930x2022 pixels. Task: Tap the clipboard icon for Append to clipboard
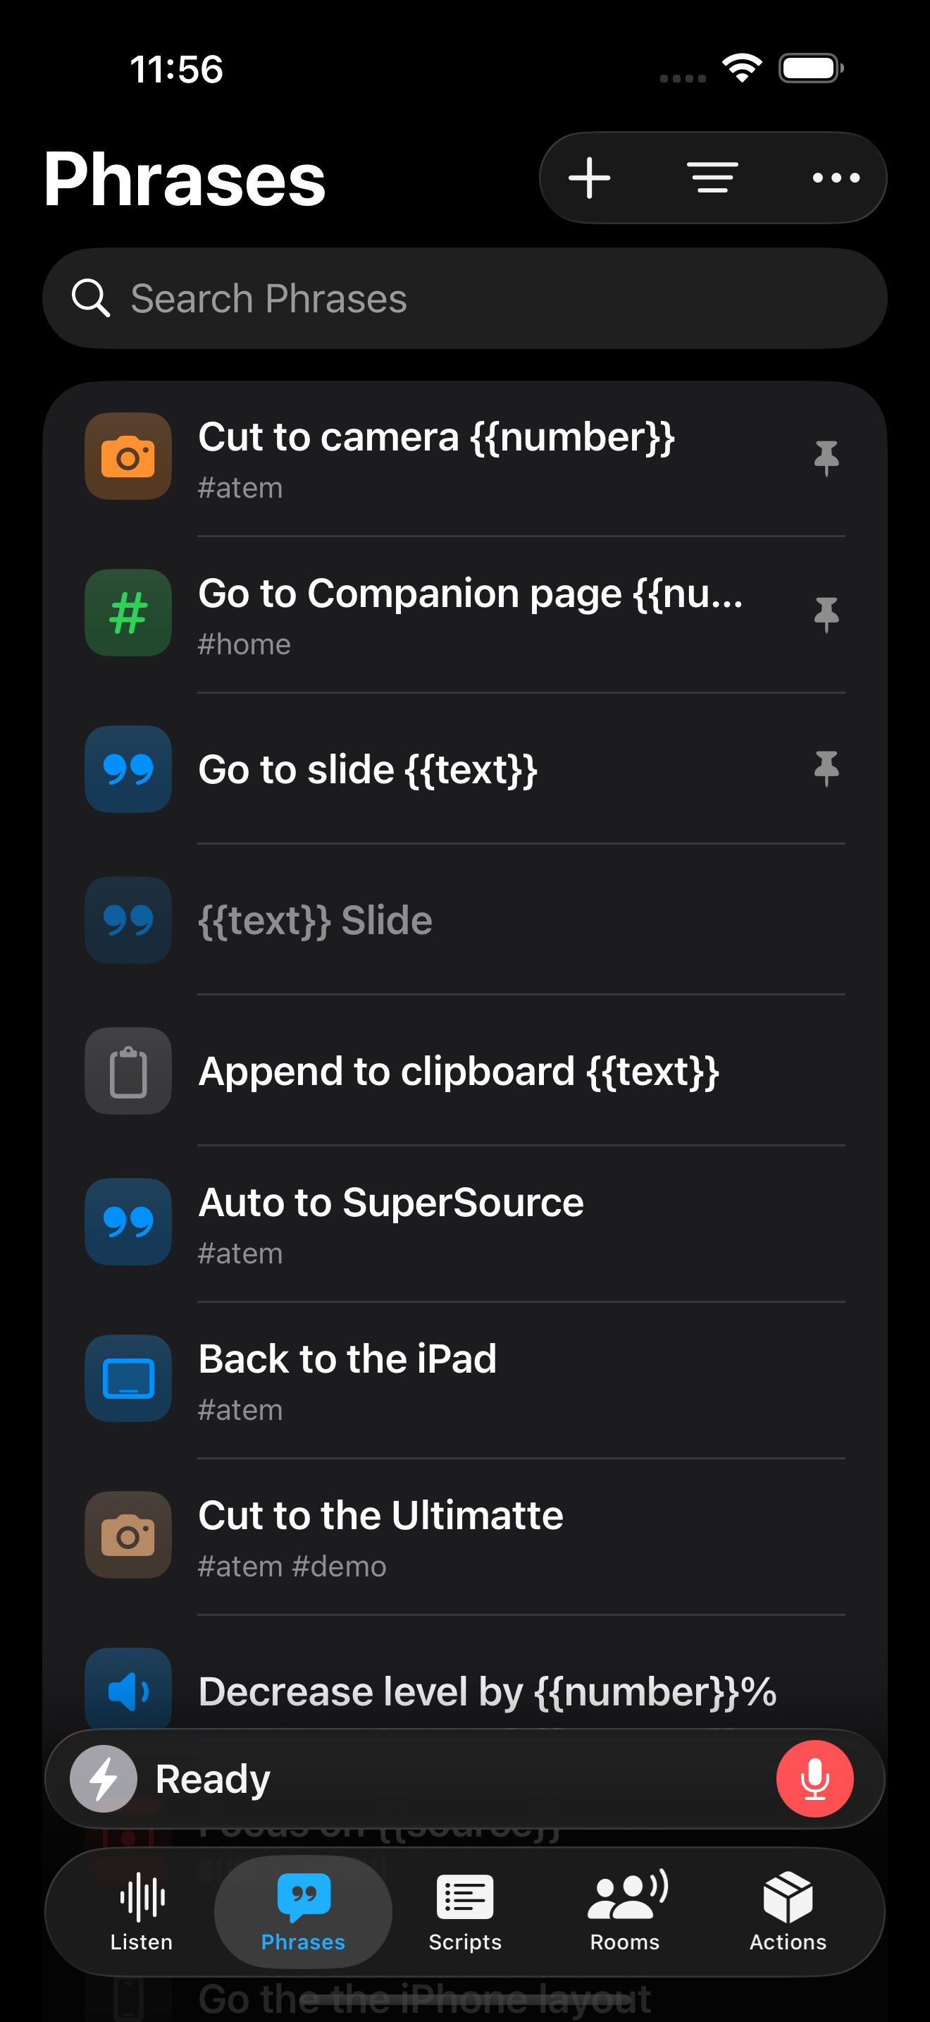(128, 1071)
